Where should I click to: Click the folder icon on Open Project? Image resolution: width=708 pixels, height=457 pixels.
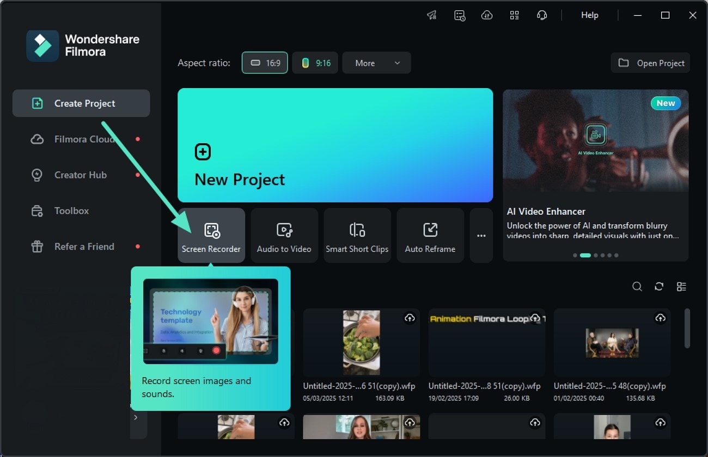click(x=624, y=63)
